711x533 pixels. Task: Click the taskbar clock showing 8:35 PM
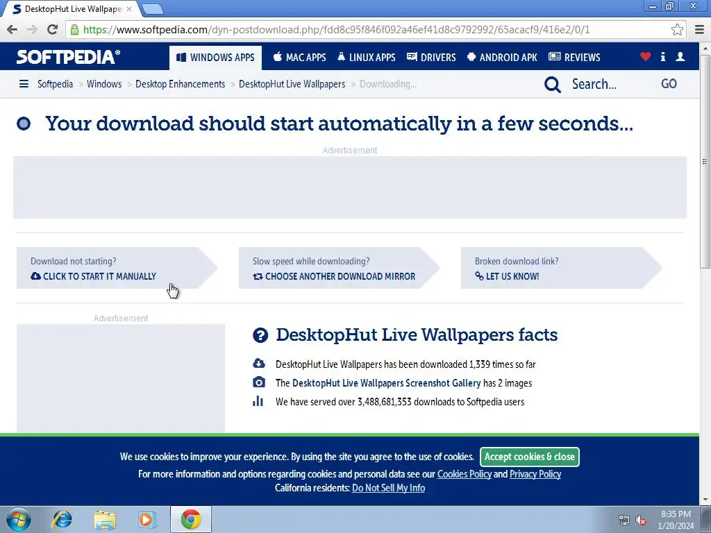click(676, 520)
